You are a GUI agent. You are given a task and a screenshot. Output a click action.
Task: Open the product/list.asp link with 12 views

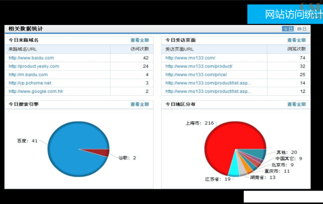(x=209, y=91)
